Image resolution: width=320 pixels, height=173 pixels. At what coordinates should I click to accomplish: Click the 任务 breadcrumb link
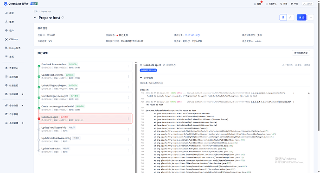(x=36, y=12)
